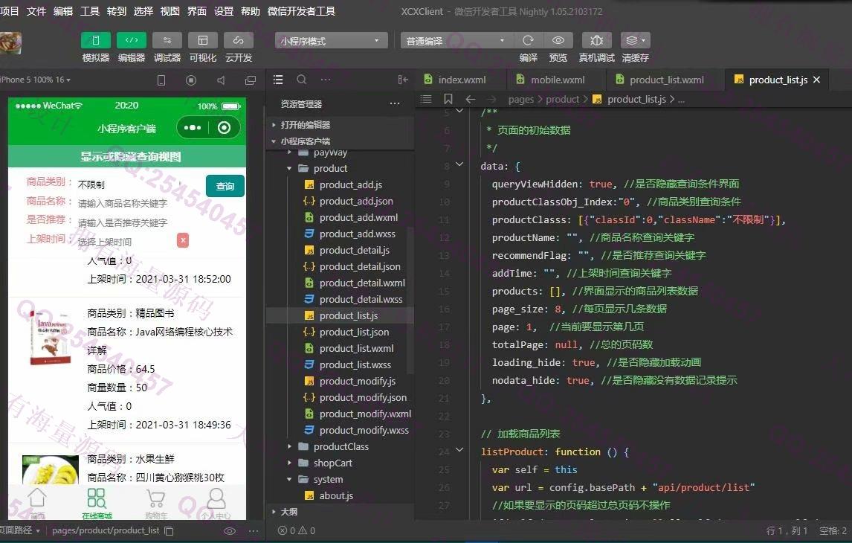
Task: Open the File menu
Action: point(36,11)
